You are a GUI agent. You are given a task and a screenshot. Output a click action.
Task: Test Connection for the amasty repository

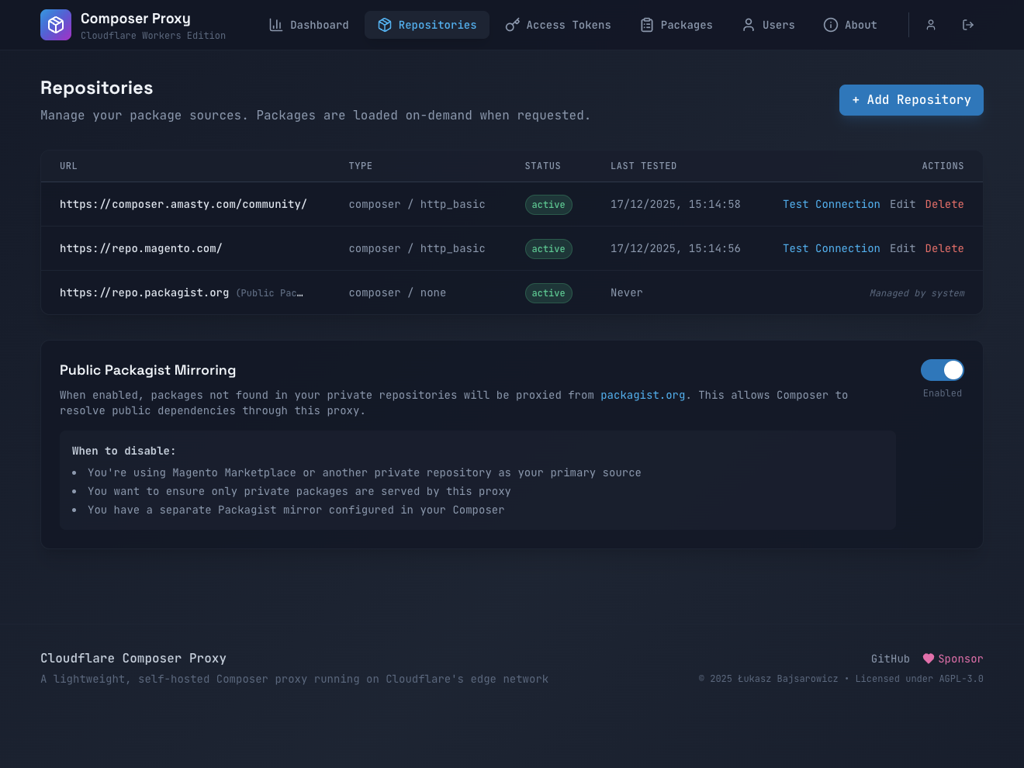[x=831, y=204]
